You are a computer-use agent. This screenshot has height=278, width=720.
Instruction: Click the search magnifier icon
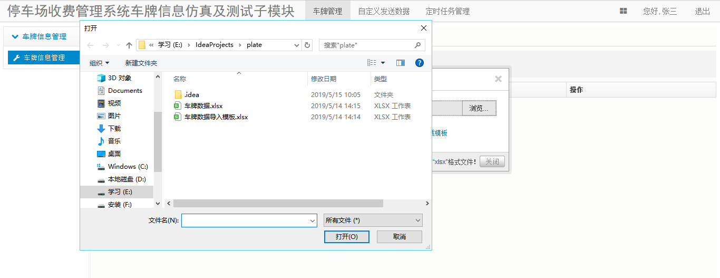click(x=417, y=45)
